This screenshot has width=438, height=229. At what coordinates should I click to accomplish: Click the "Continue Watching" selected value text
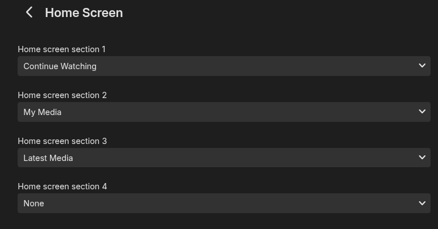(x=60, y=66)
